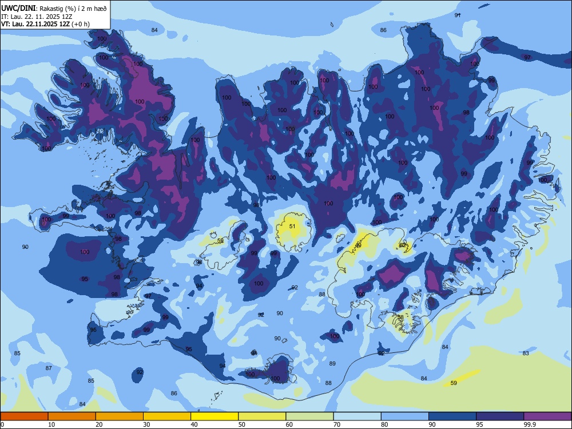
Task: Click the "10" legend tick label
Action: [51, 424]
